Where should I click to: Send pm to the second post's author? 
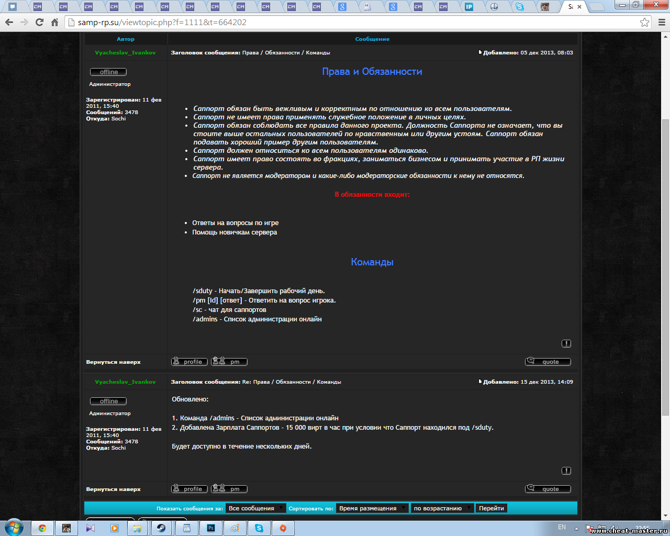(229, 489)
